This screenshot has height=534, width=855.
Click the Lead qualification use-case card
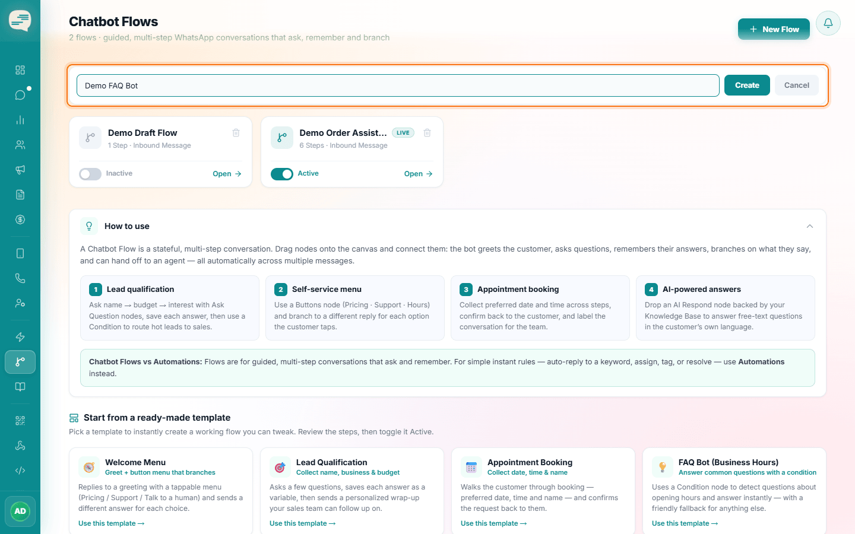(170, 308)
